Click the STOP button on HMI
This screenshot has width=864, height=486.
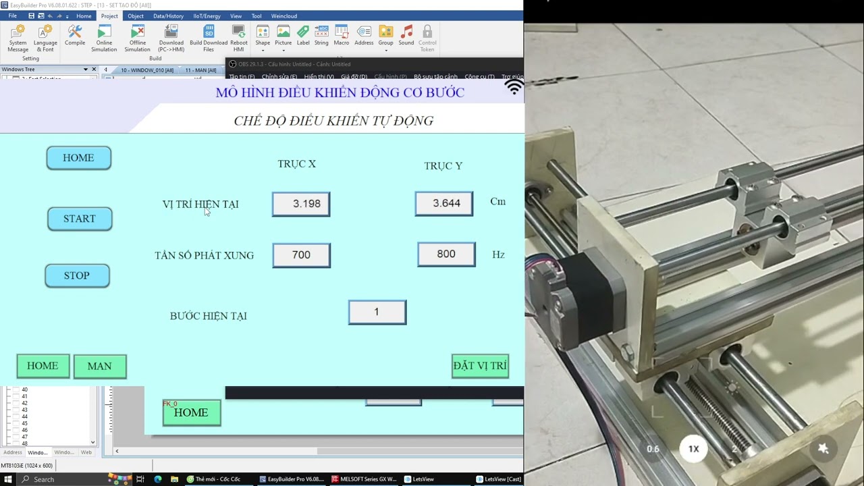coord(77,275)
